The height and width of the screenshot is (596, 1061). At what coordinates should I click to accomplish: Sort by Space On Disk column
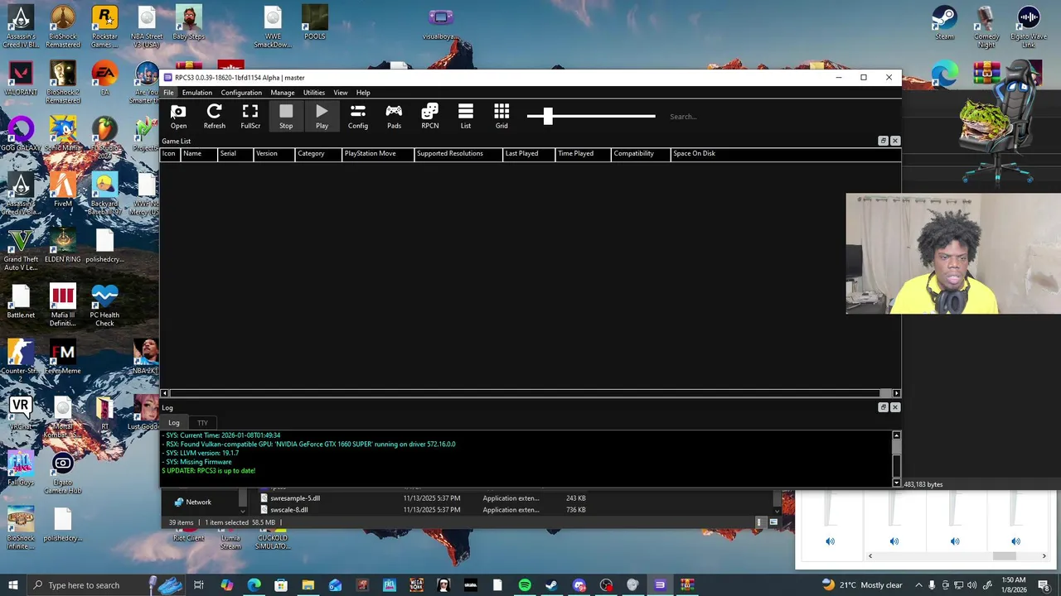tap(785, 153)
